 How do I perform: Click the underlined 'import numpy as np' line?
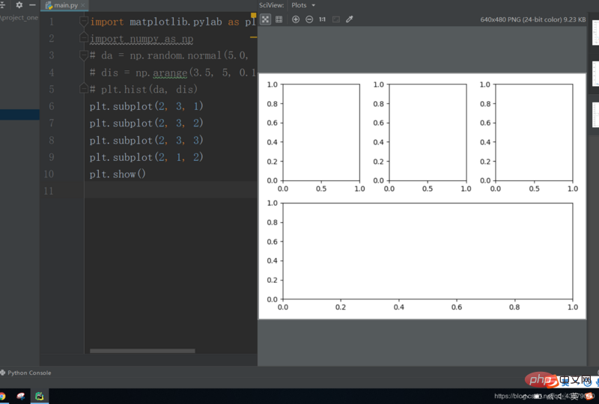point(142,39)
